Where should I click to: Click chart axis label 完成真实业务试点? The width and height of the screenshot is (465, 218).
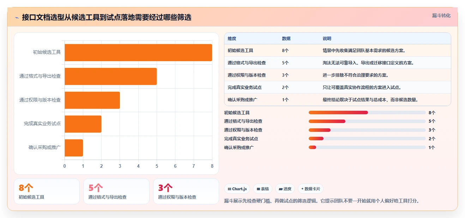[x=42, y=124]
